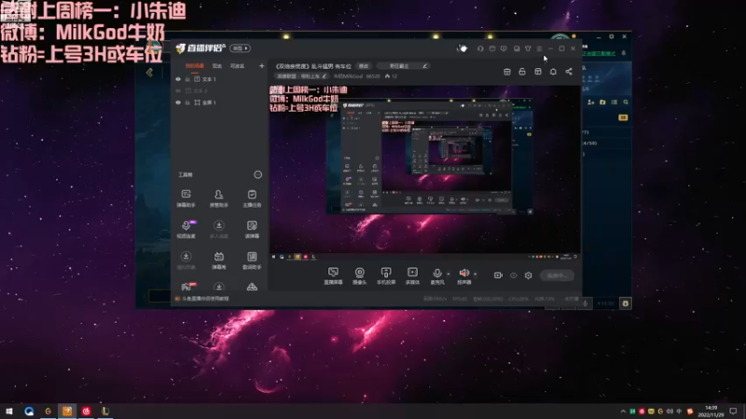Open the 房管助手 room manager tool
Screen dimensions: 746x419
tap(219, 197)
